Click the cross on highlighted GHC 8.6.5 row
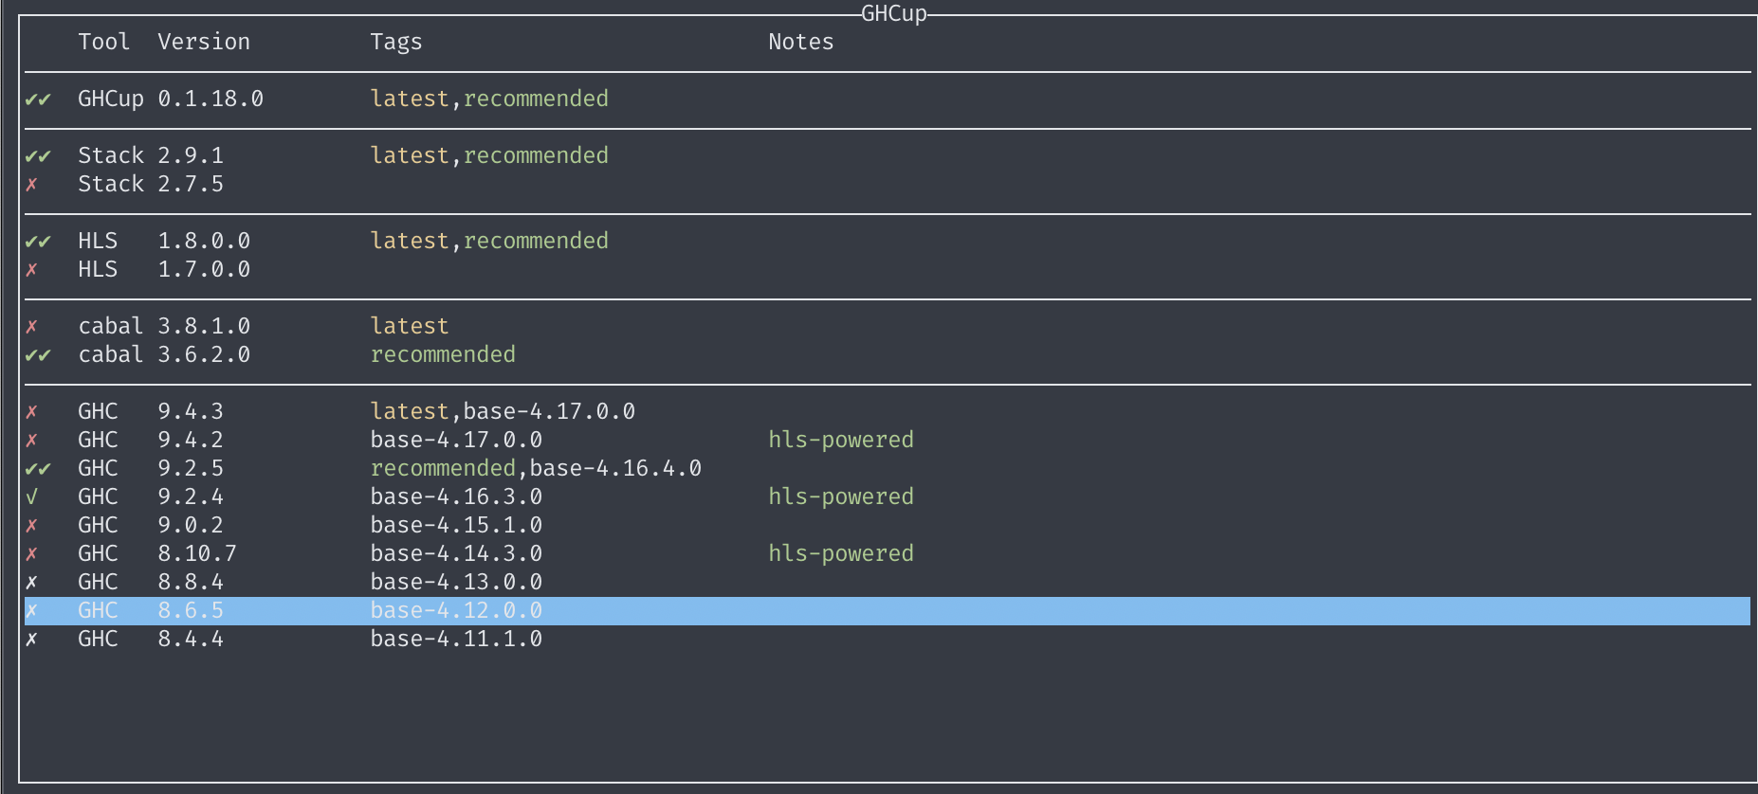 click(31, 611)
